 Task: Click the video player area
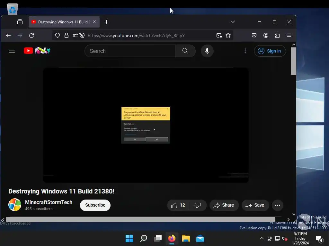[146, 125]
